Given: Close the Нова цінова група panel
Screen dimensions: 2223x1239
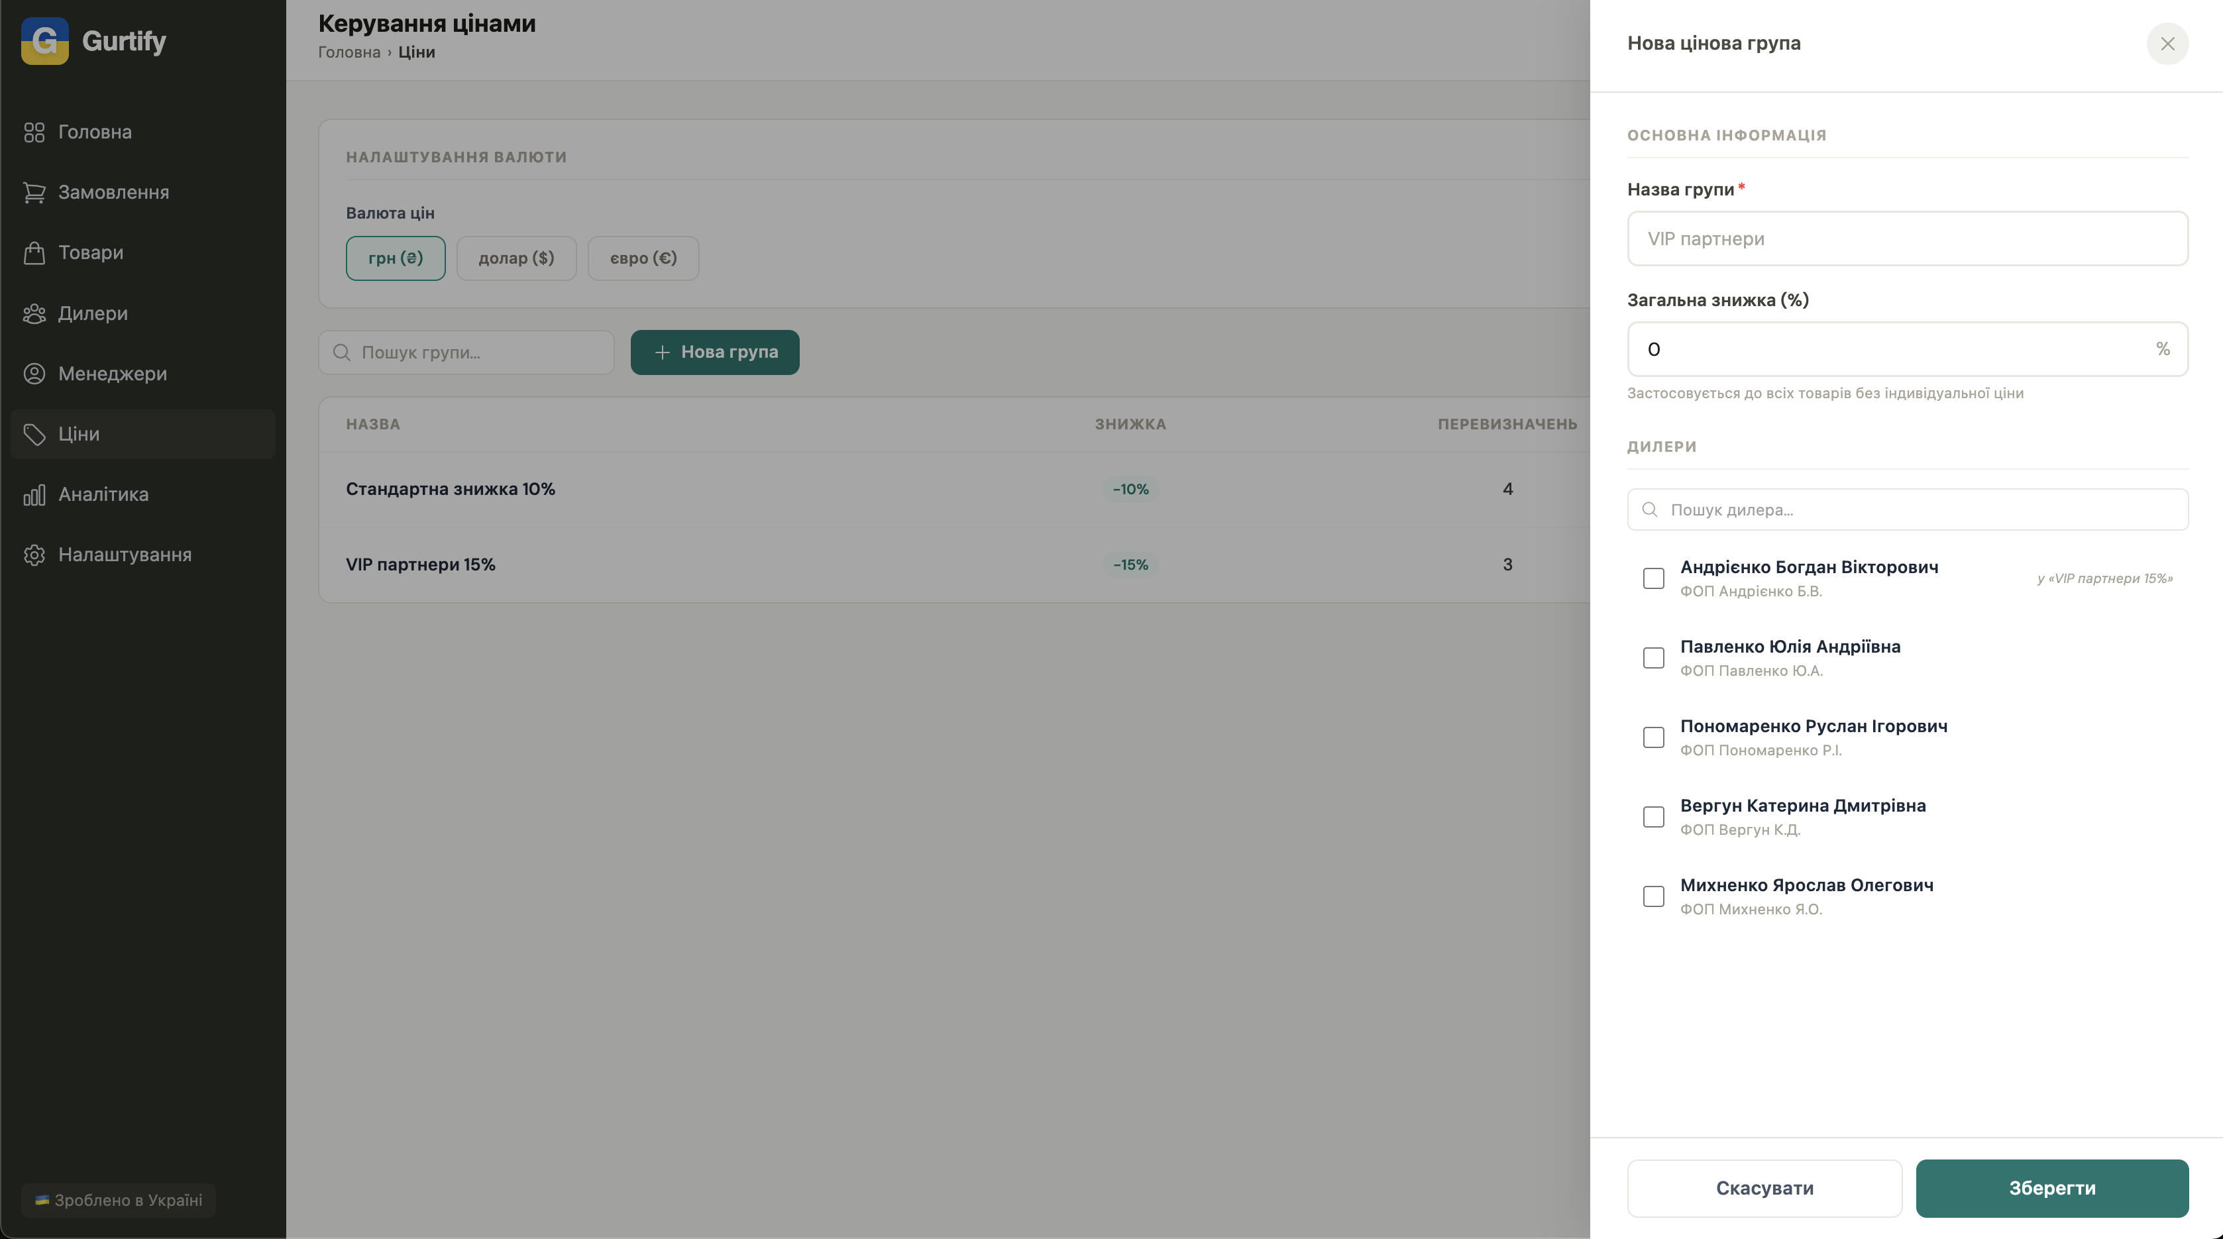Looking at the screenshot, I should [2167, 43].
